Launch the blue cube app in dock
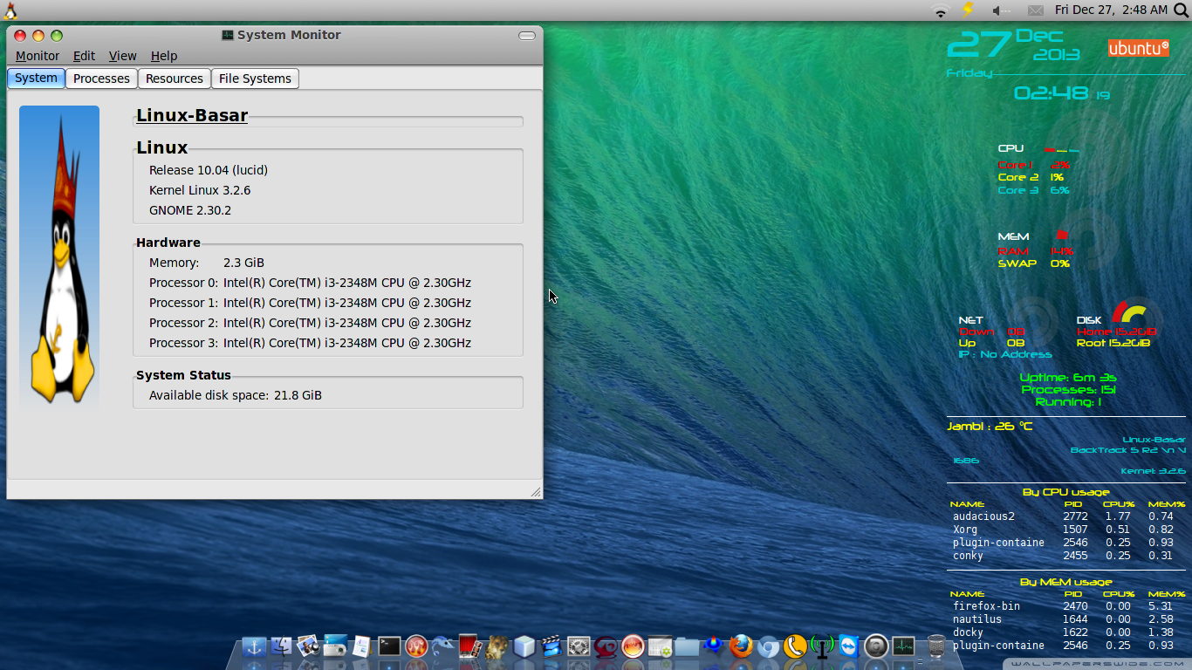1192x670 pixels. coord(524,646)
